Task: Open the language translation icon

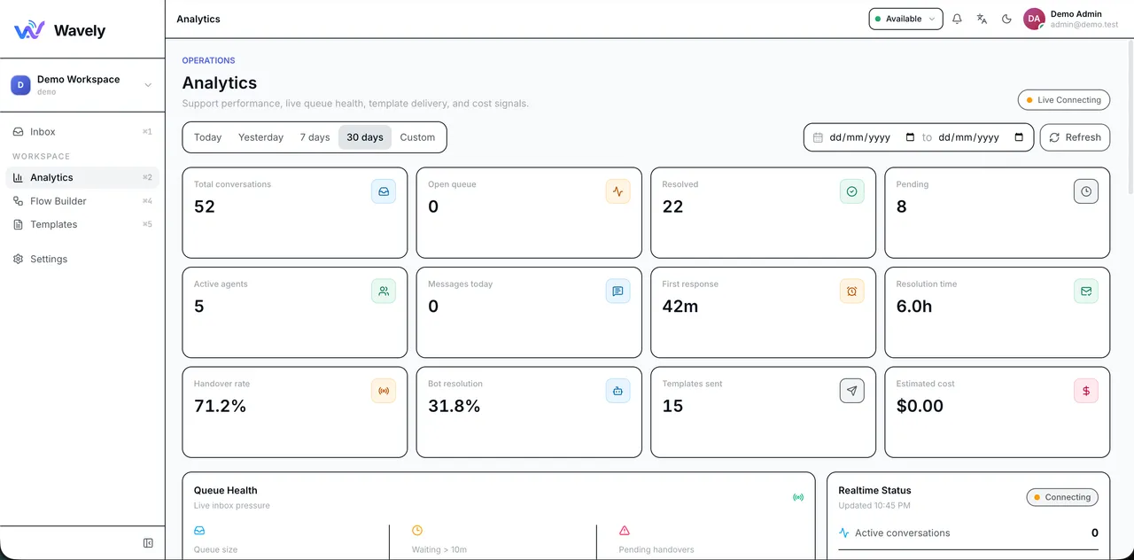Action: (982, 19)
